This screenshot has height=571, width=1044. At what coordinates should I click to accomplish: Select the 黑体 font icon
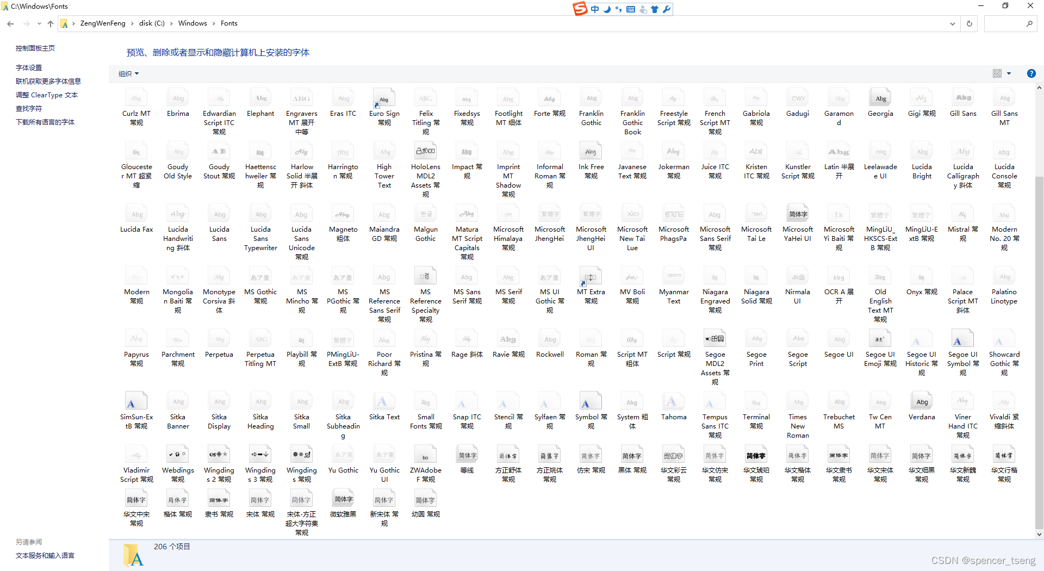(x=632, y=455)
